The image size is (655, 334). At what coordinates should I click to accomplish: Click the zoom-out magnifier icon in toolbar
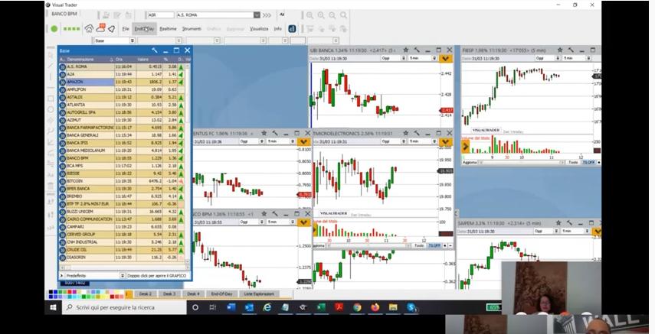coord(332,15)
